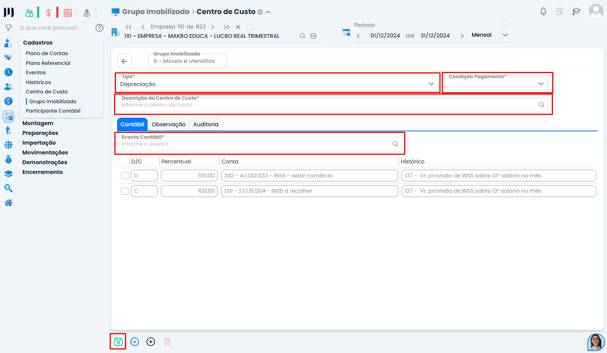
Task: Open the Participante Contábil menu link
Action: [53, 111]
